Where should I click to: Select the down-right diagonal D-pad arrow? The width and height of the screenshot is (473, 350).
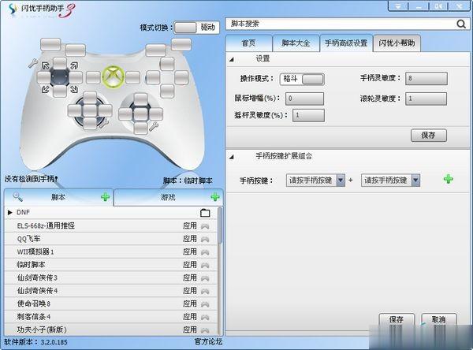tap(74, 89)
